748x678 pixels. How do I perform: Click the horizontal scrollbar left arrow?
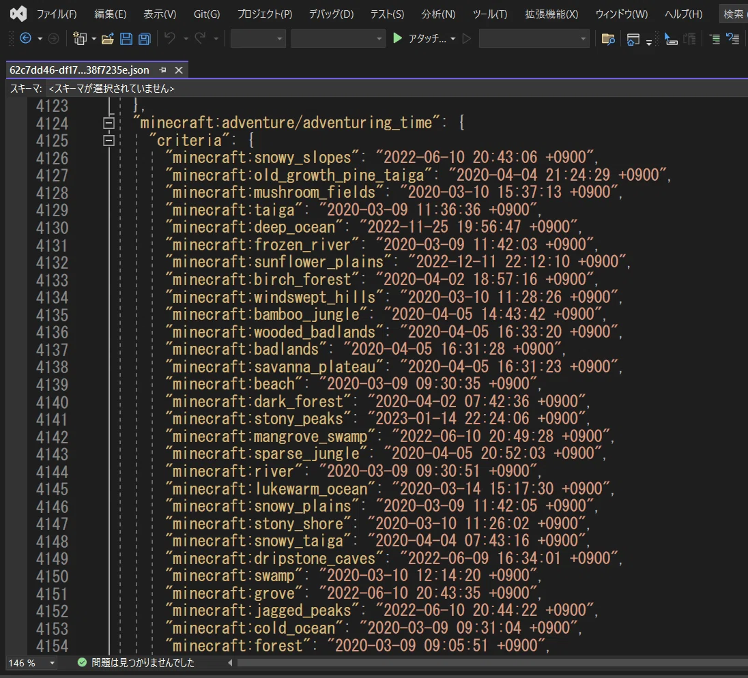click(230, 663)
